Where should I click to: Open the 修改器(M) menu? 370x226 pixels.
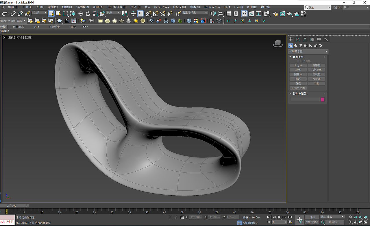coord(83,7)
